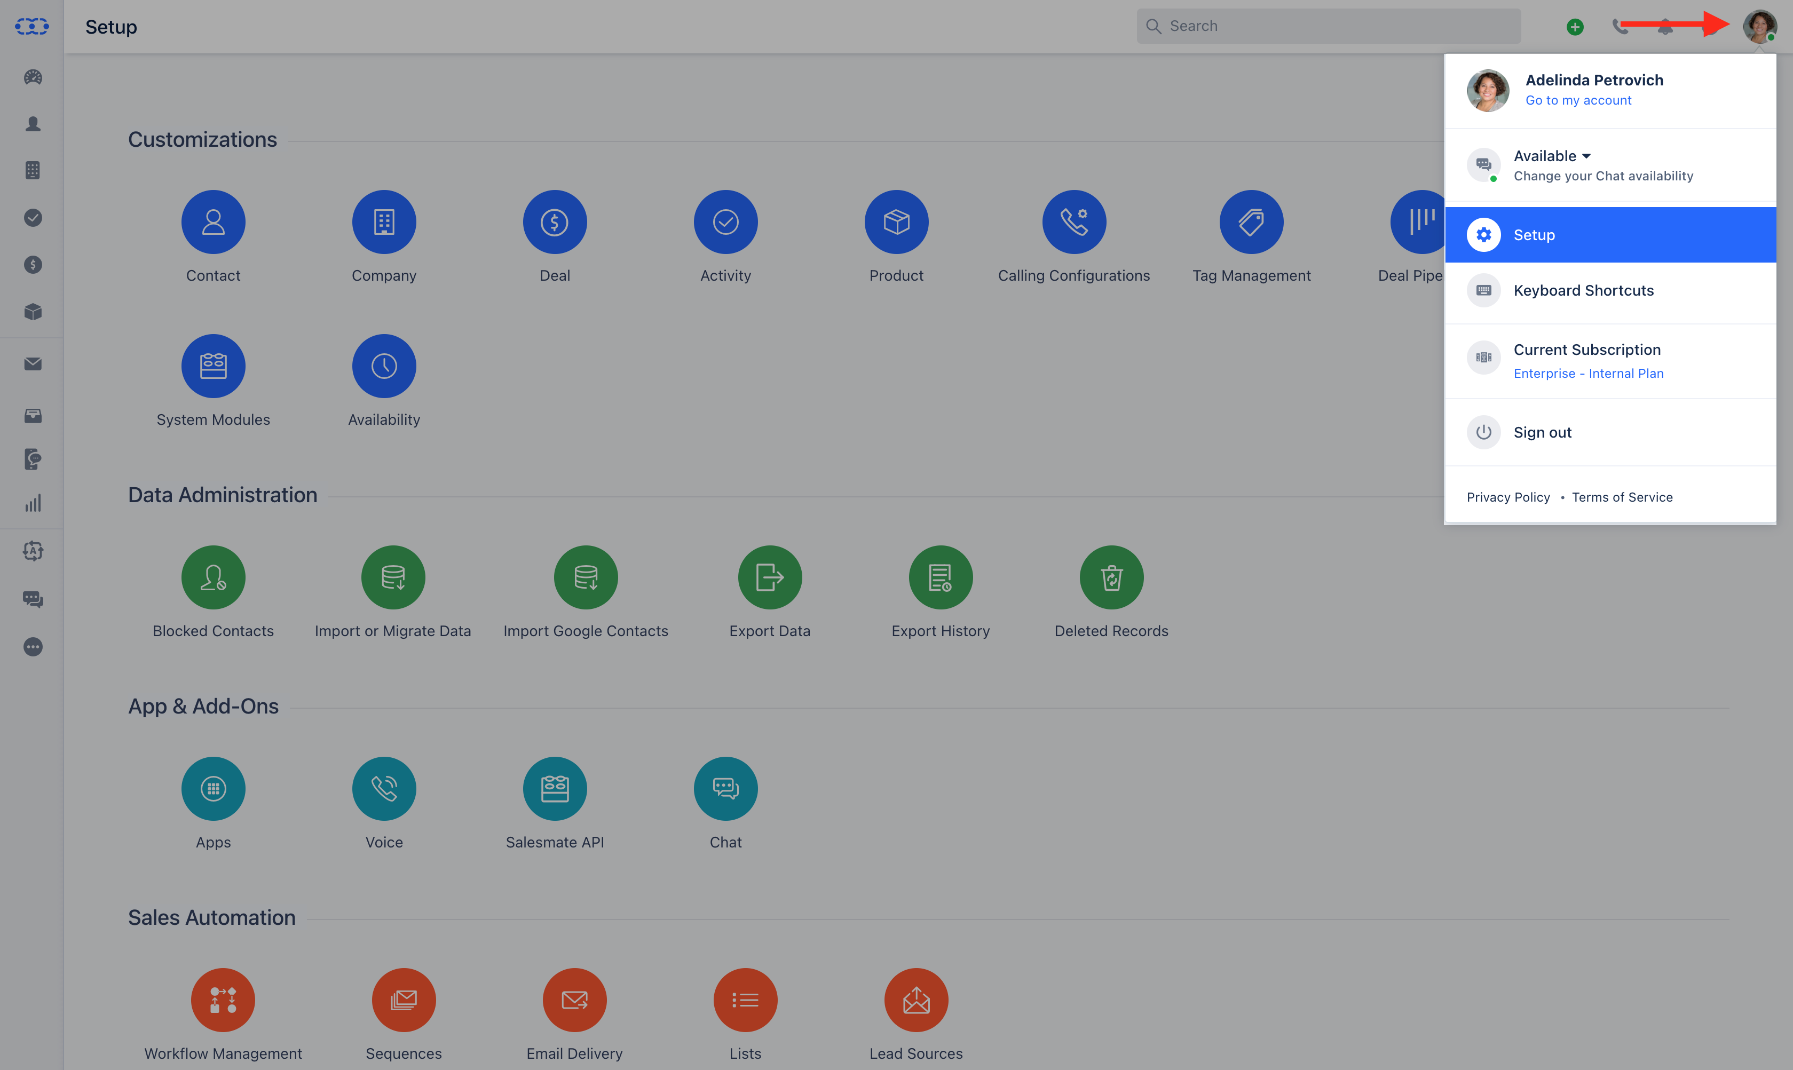
Task: Open the Export History icon
Action: (x=940, y=577)
